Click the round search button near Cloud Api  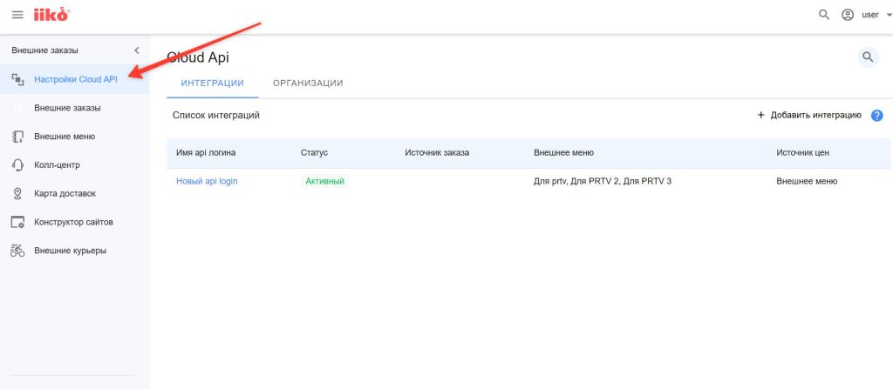click(x=867, y=57)
